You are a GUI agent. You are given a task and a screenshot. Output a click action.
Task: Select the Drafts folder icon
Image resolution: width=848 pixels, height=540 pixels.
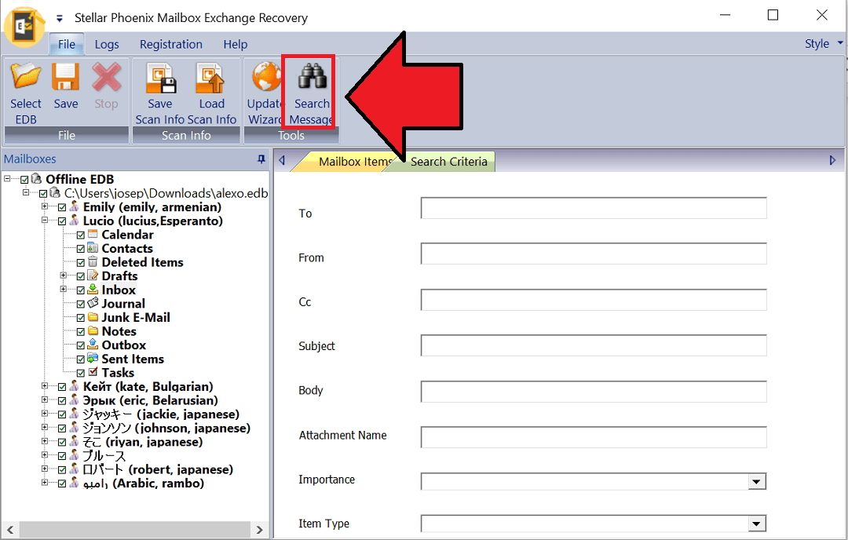[x=93, y=275]
